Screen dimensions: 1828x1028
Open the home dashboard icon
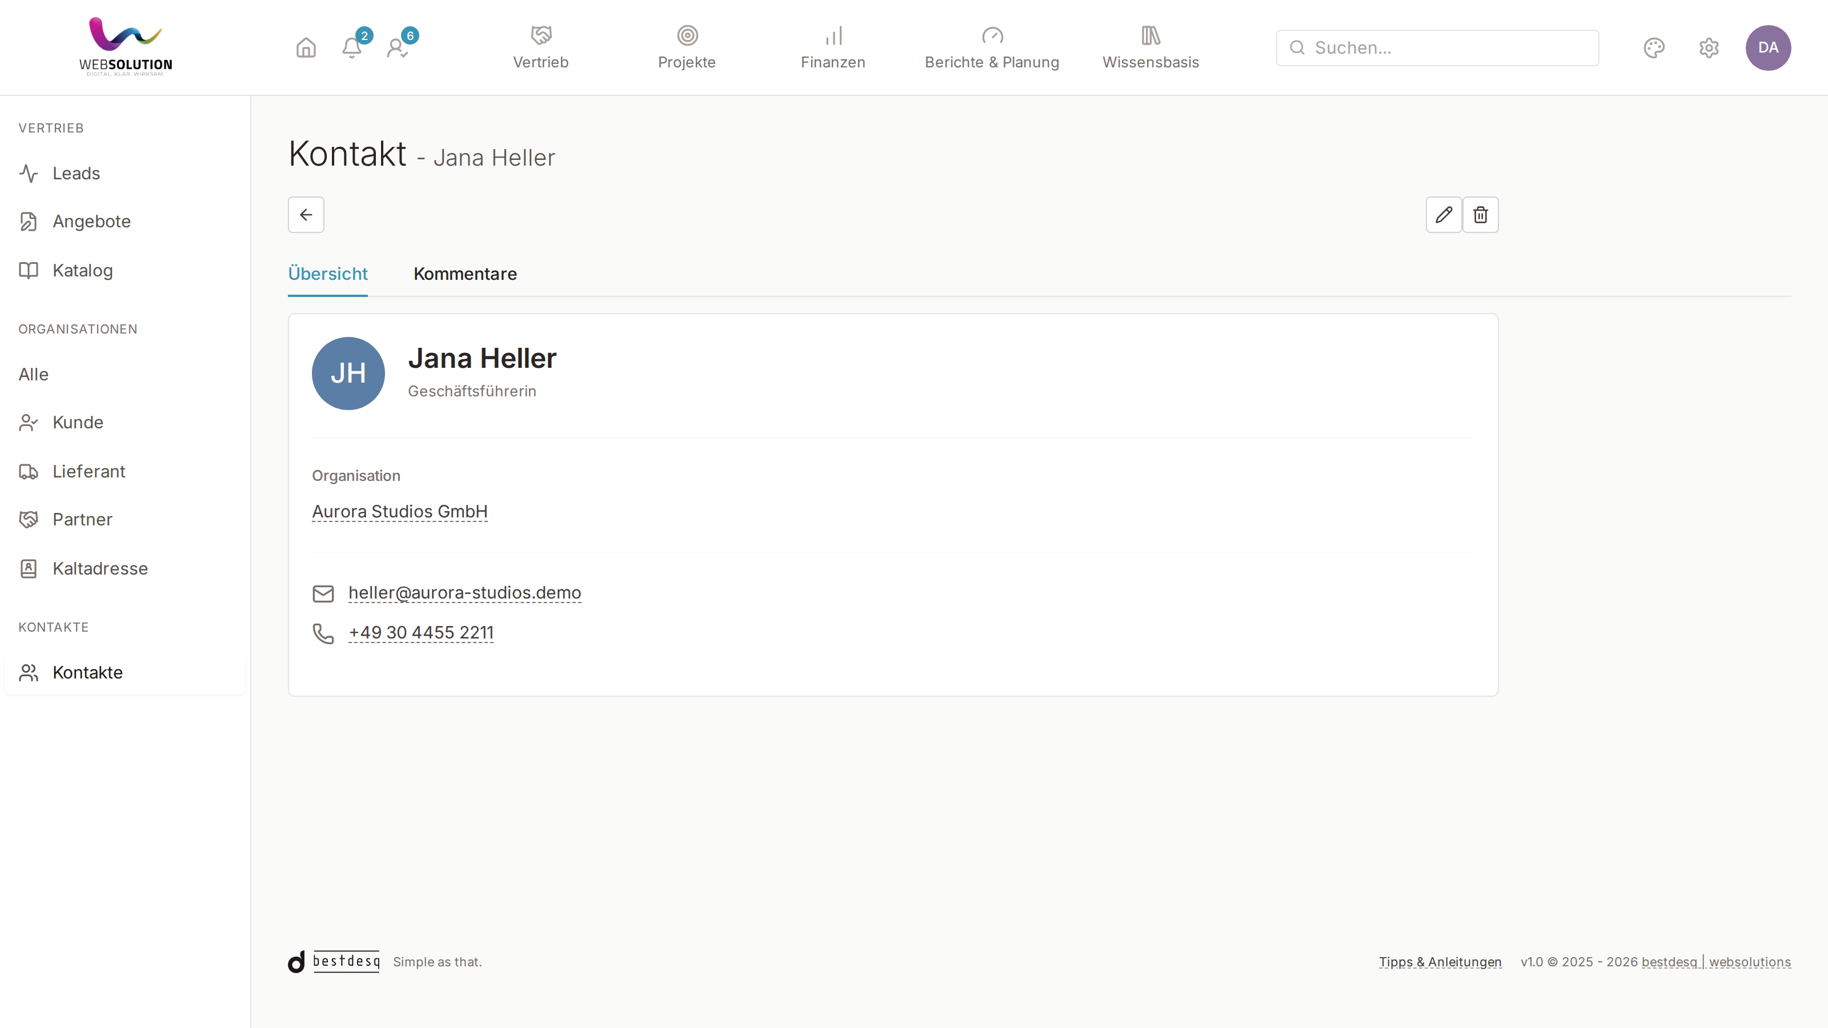coord(306,47)
